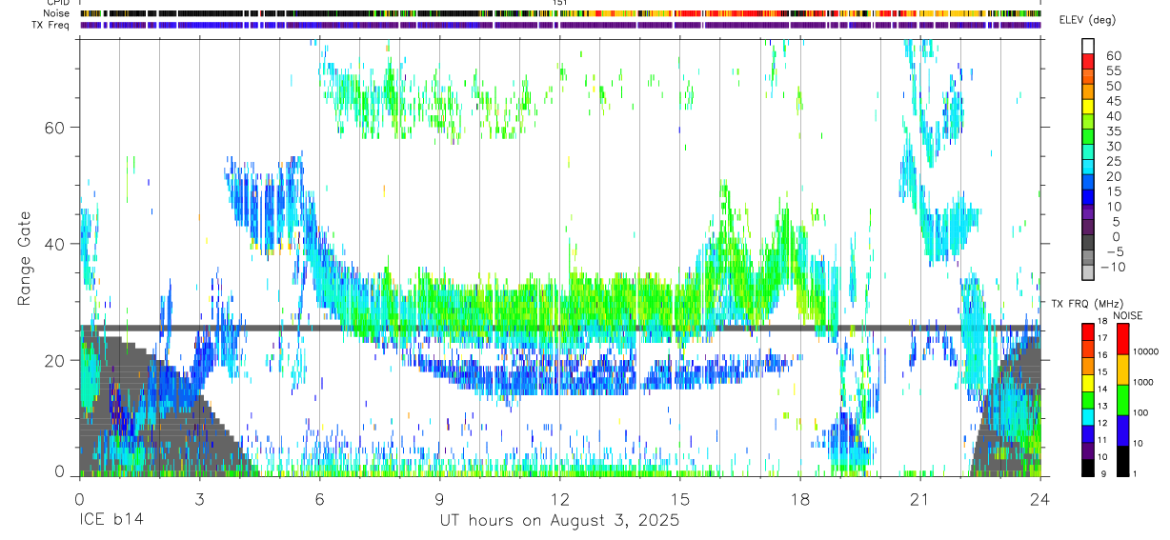The height and width of the screenshot is (540, 1170).
Task: Click the '21' tick label on the time axis
Action: [920, 499]
